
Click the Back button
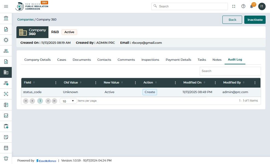pos(232,20)
